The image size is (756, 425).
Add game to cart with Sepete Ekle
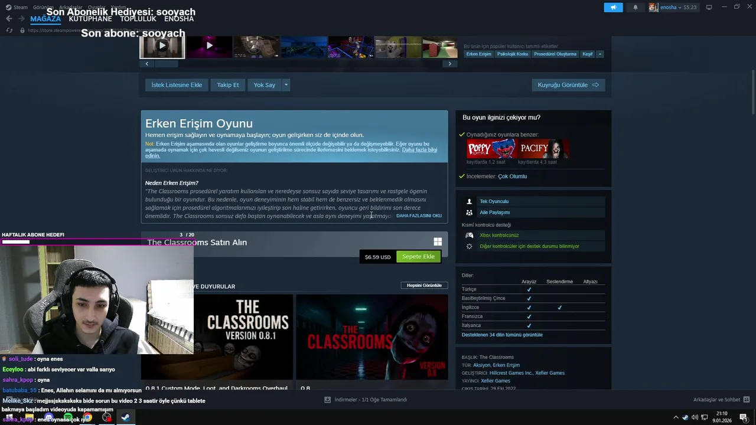tap(419, 257)
